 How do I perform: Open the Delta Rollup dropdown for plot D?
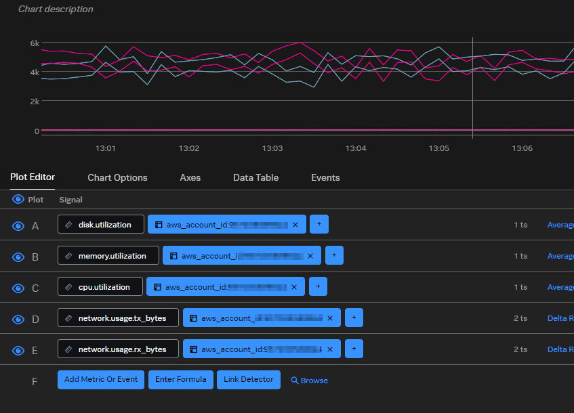tap(560, 318)
